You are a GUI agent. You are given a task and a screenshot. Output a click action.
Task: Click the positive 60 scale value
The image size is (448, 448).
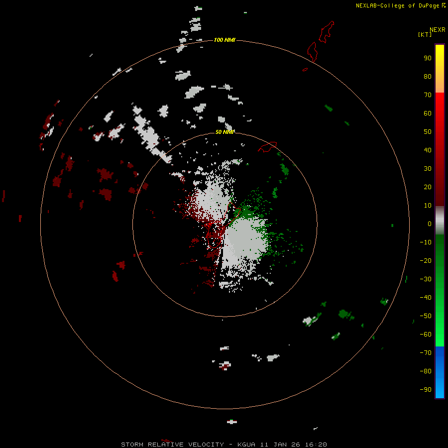pos(428,113)
